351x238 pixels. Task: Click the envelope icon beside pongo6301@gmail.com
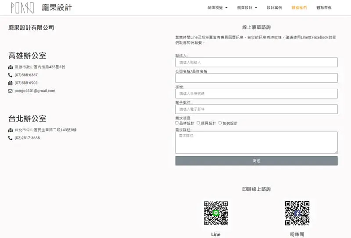(11, 91)
